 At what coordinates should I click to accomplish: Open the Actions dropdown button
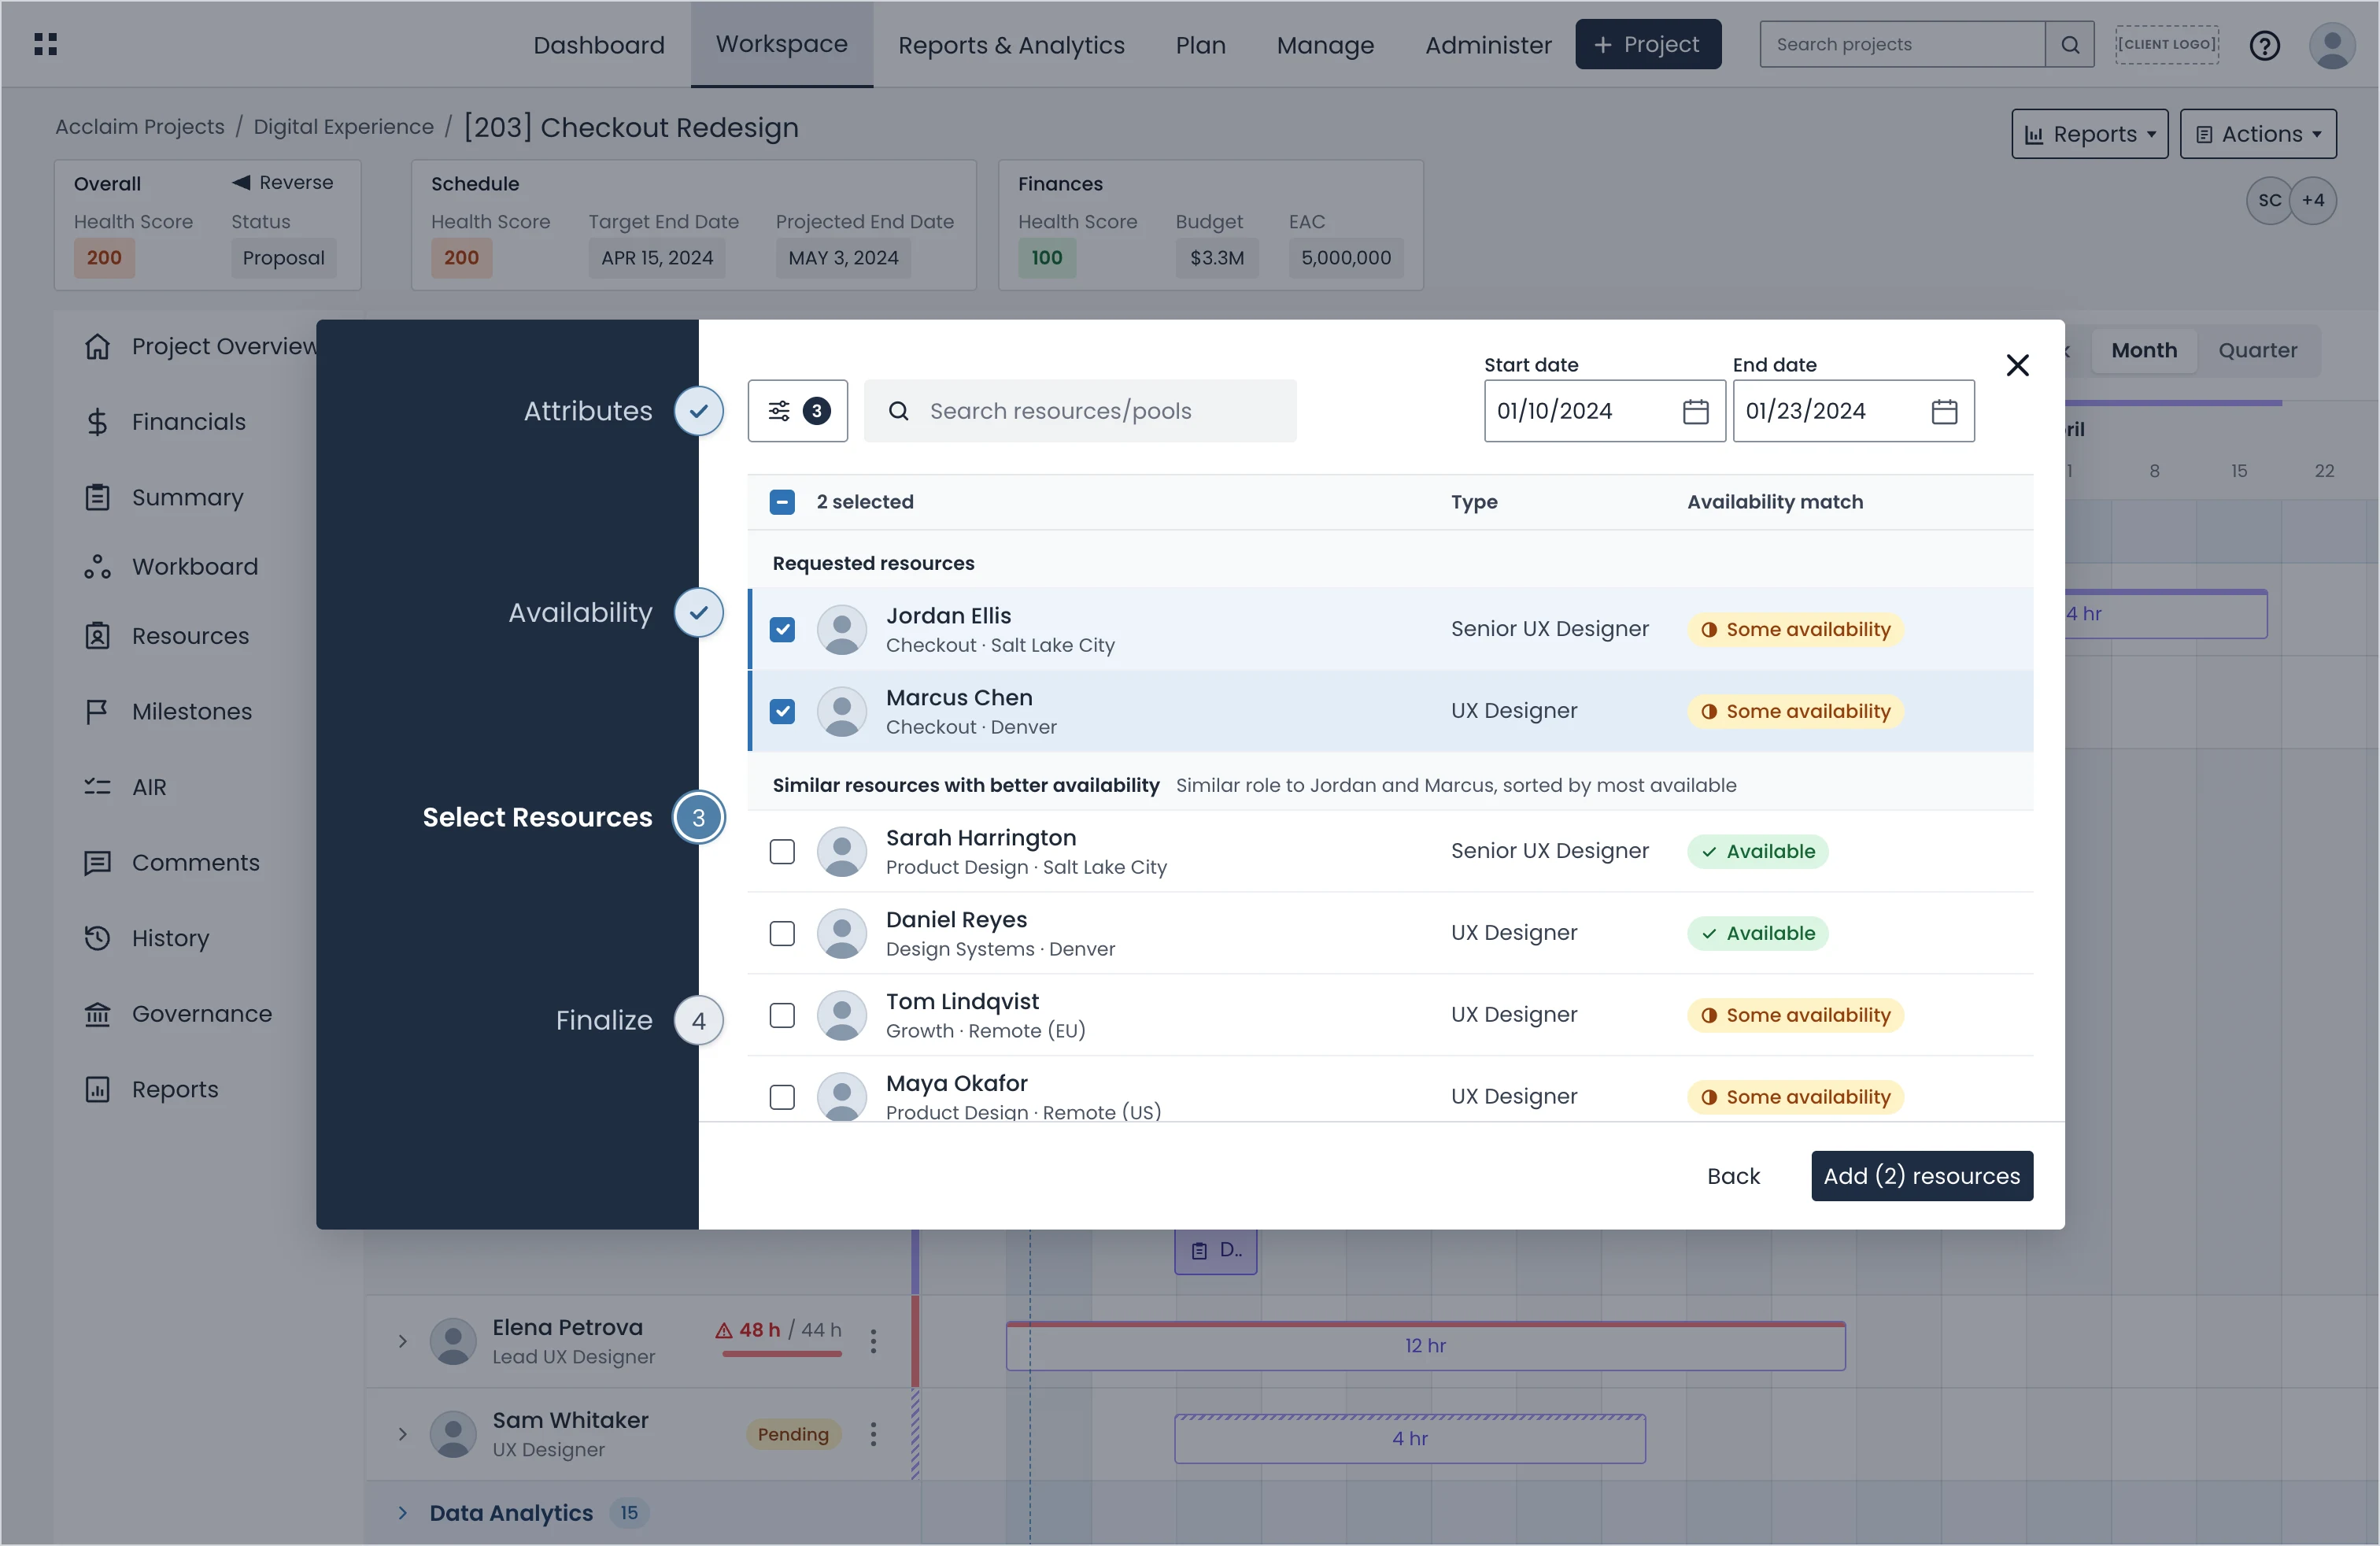tap(2258, 134)
